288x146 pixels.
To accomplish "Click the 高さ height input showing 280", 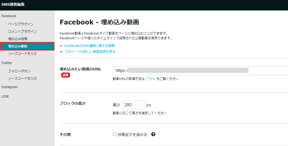I will [133, 105].
